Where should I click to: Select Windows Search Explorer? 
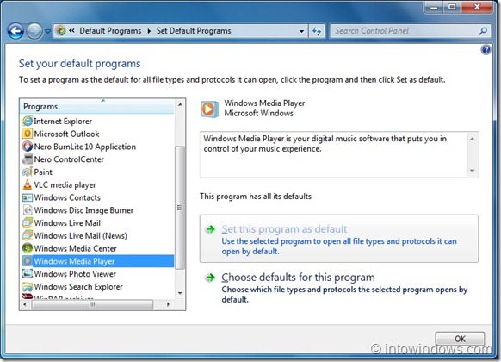78,286
